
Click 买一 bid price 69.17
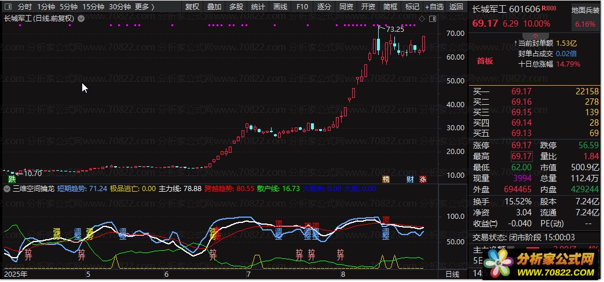tap(522, 91)
